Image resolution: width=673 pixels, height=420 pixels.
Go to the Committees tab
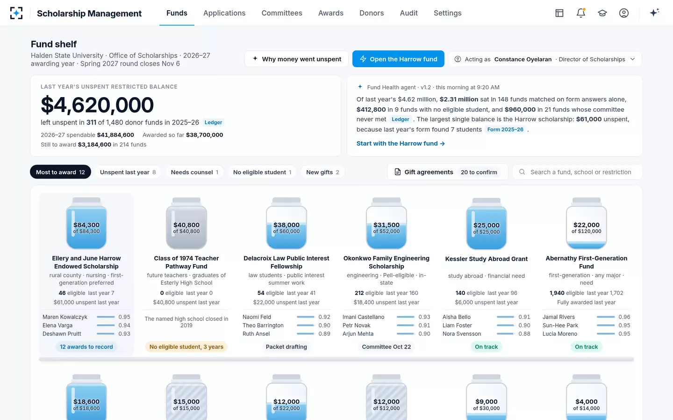pos(282,13)
